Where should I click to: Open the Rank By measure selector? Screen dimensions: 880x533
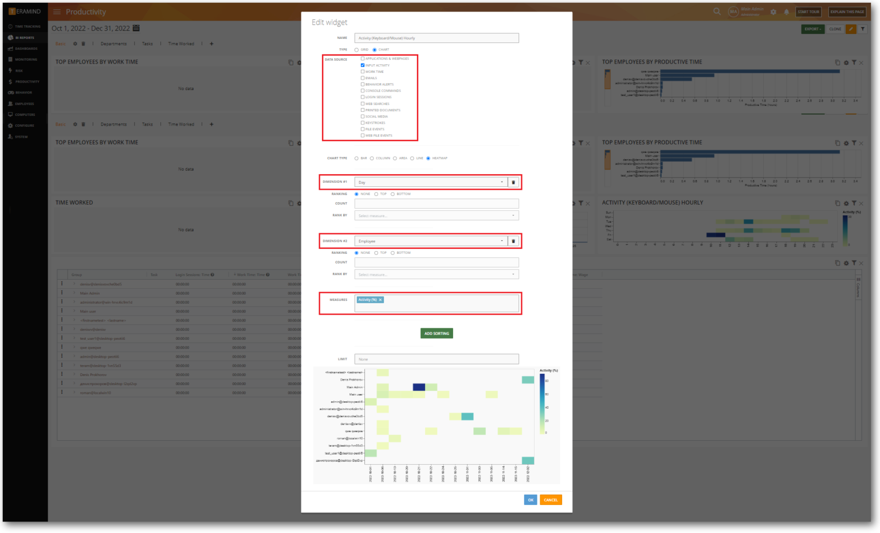(x=437, y=215)
